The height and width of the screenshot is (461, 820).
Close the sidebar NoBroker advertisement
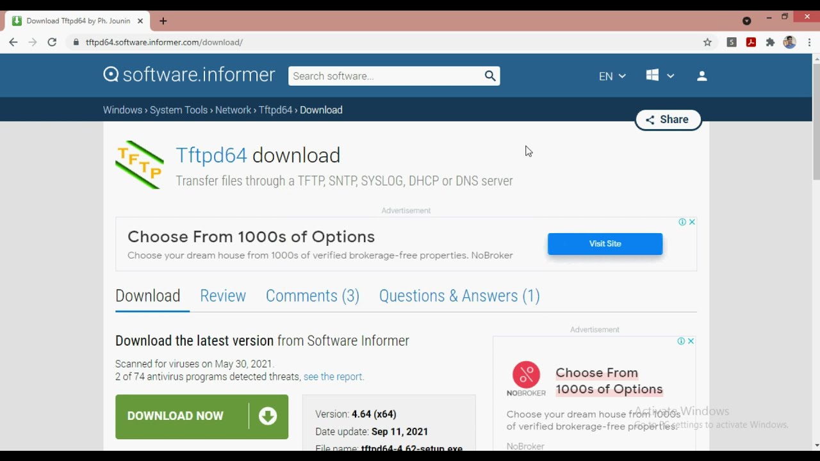click(691, 341)
